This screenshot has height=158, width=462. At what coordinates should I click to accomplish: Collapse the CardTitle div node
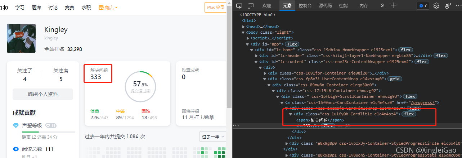291,114
